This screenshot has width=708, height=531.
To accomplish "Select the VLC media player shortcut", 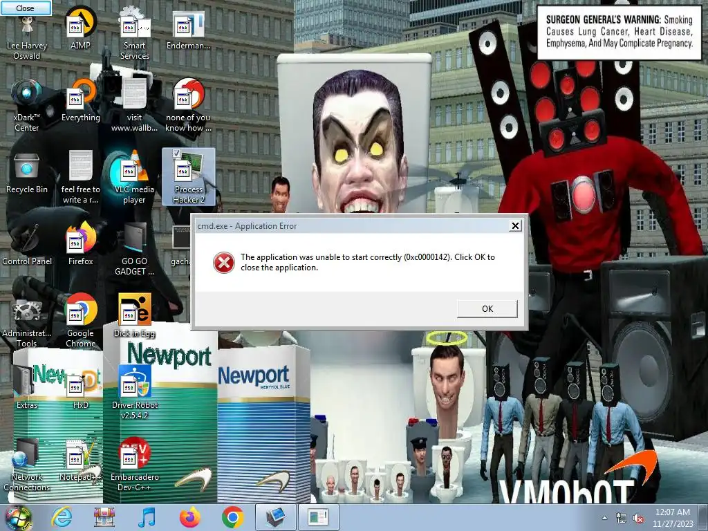I will tap(135, 177).
